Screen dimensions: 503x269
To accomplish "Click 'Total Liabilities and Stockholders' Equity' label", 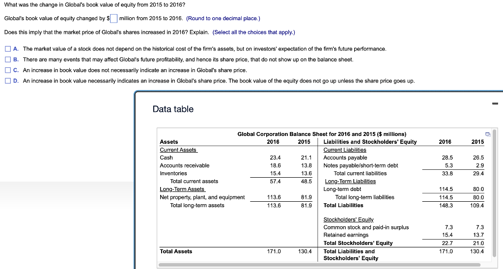I will tap(351, 255).
